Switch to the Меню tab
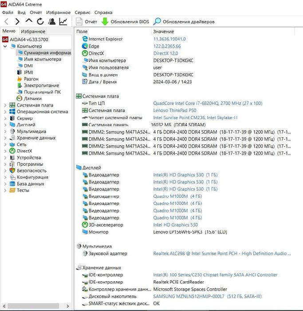This screenshot has height=311, width=303. [9, 31]
